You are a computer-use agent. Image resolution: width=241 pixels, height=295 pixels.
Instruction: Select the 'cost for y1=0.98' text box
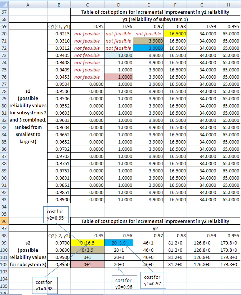click(45, 285)
